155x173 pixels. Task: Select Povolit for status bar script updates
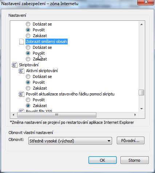28,100
